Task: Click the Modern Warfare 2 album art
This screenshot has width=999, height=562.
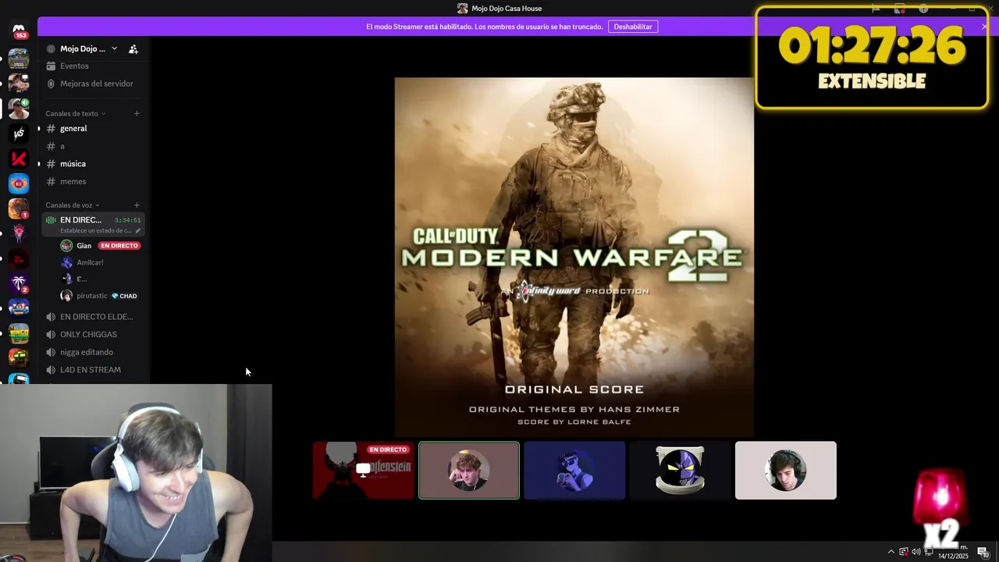Action: point(574,257)
